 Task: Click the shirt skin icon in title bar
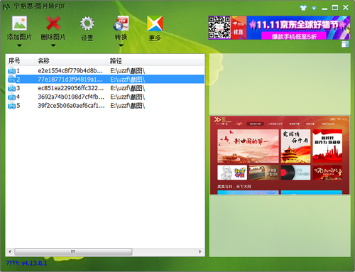[303, 8]
